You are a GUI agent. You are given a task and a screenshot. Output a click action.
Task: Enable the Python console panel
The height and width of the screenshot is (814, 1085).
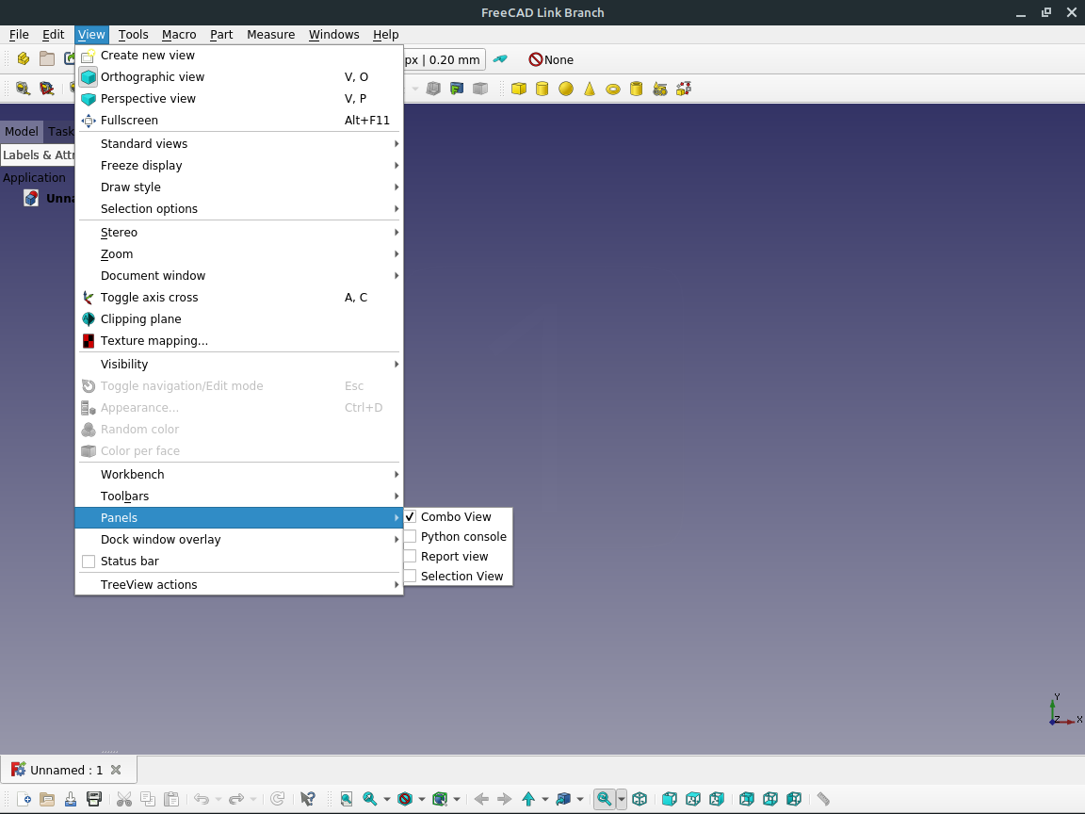[x=464, y=536]
